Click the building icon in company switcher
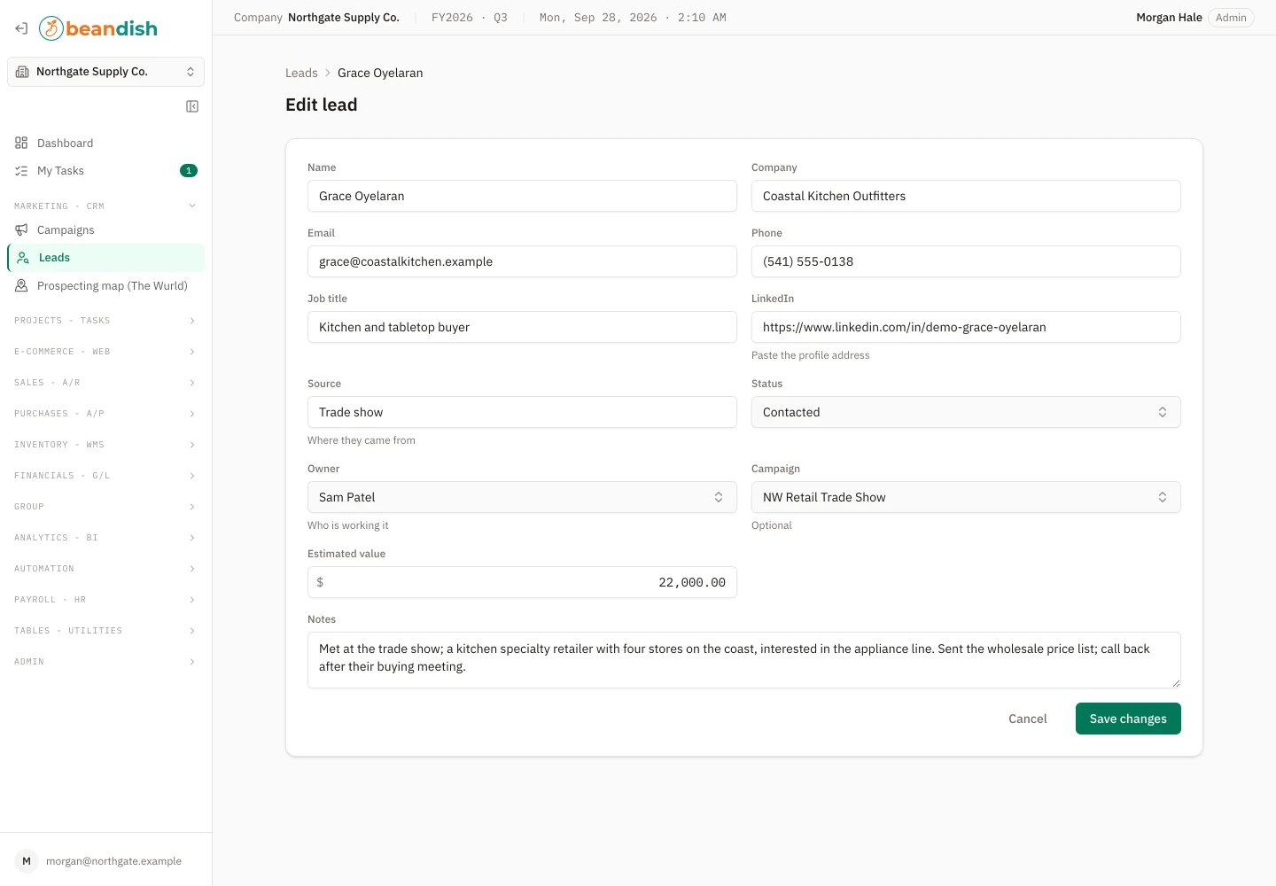 click(x=22, y=72)
